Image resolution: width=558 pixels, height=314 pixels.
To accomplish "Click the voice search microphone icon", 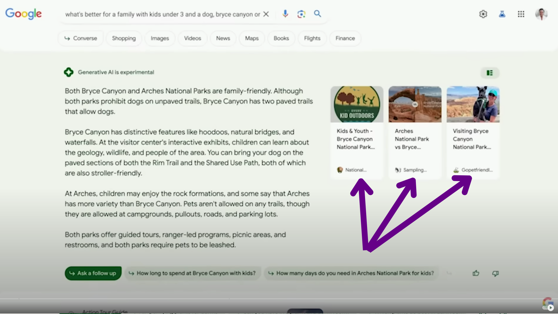I will pyautogui.click(x=285, y=14).
